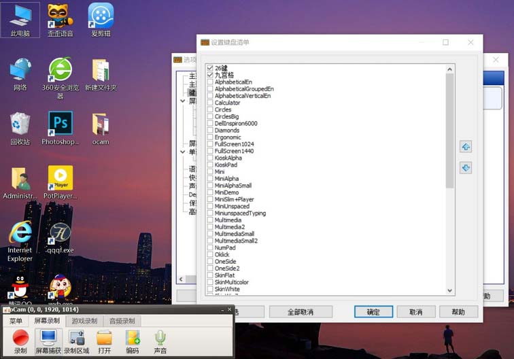Viewport: 514px width, 359px height.
Task: Select the 网络 desktop icon
Action: tap(20, 74)
